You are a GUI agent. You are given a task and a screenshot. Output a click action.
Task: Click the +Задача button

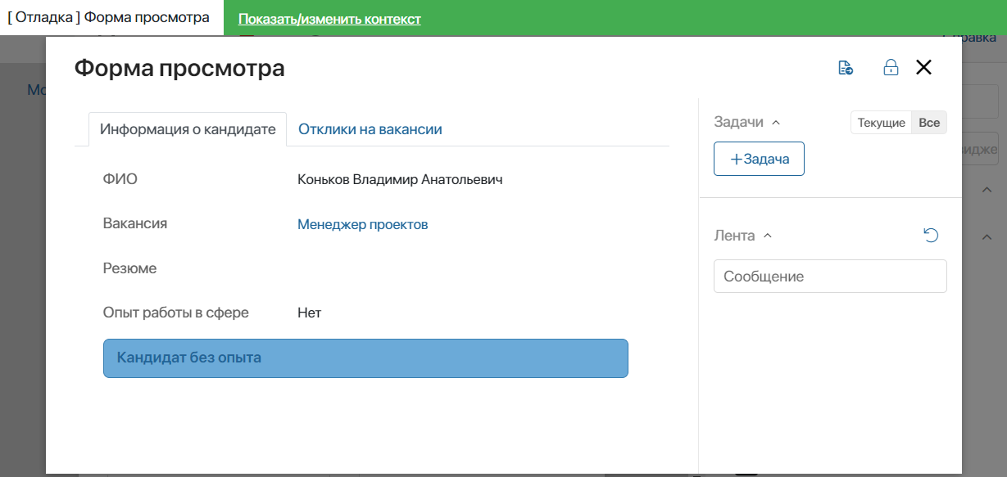click(x=759, y=159)
